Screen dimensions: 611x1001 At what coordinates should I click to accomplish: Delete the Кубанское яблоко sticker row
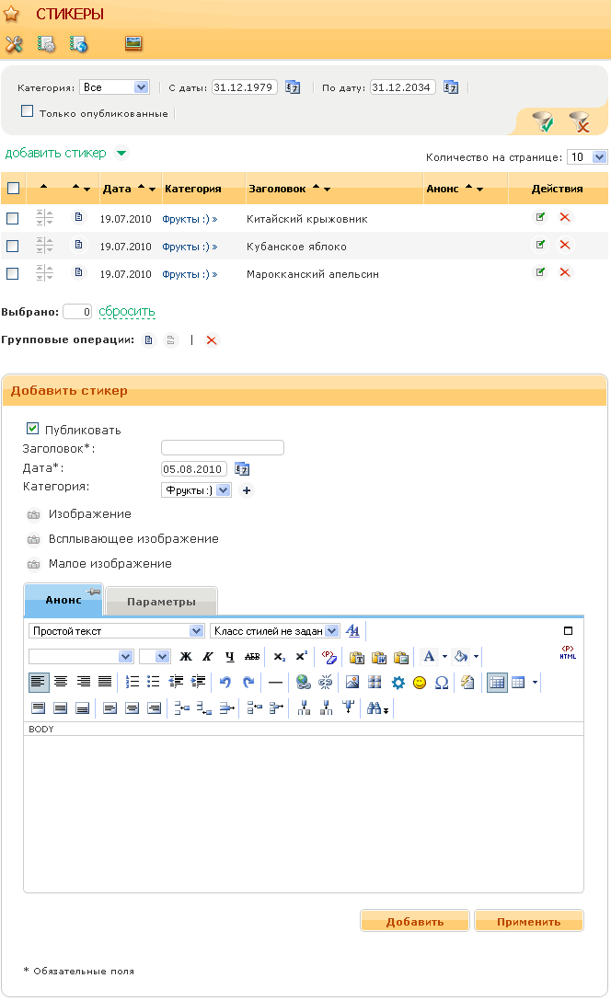point(565,246)
